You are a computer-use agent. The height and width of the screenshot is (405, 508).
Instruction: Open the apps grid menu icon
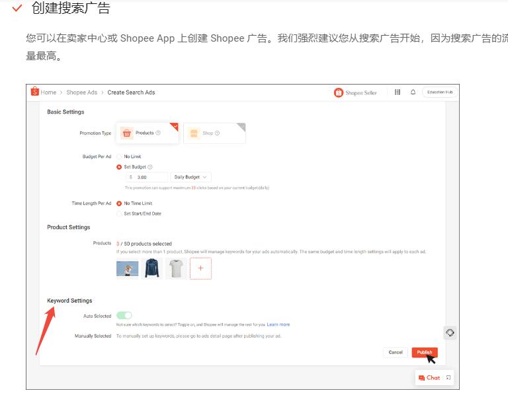click(398, 92)
